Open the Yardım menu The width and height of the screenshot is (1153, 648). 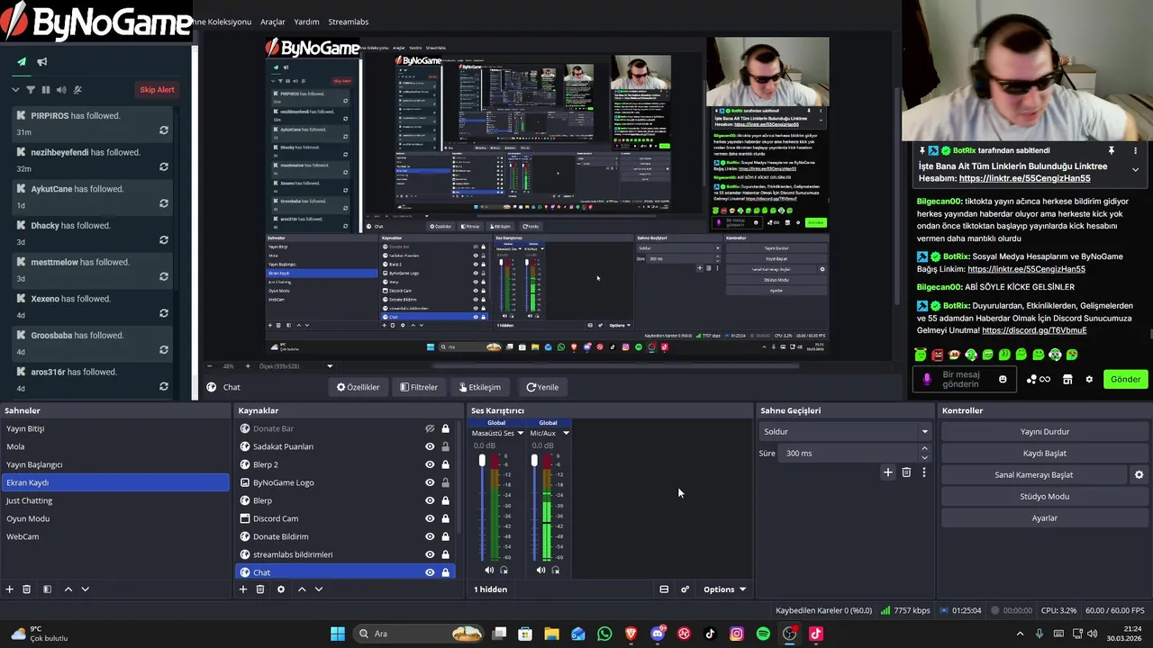306,22
